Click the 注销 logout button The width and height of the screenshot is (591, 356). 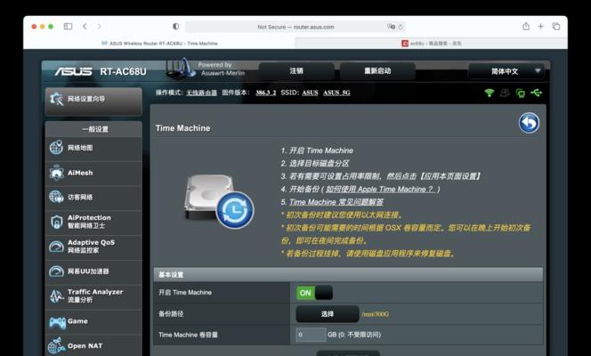tap(296, 71)
